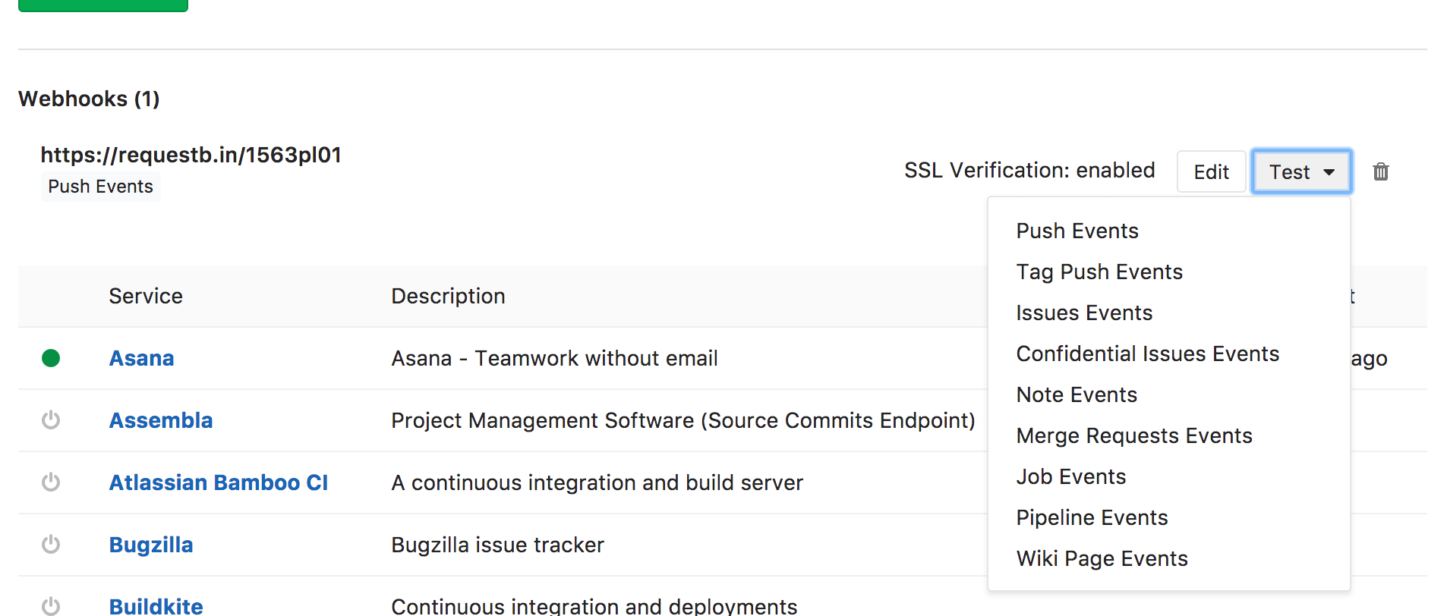The height and width of the screenshot is (616, 1447).
Task: Select Push Events from test menu
Action: (1077, 231)
